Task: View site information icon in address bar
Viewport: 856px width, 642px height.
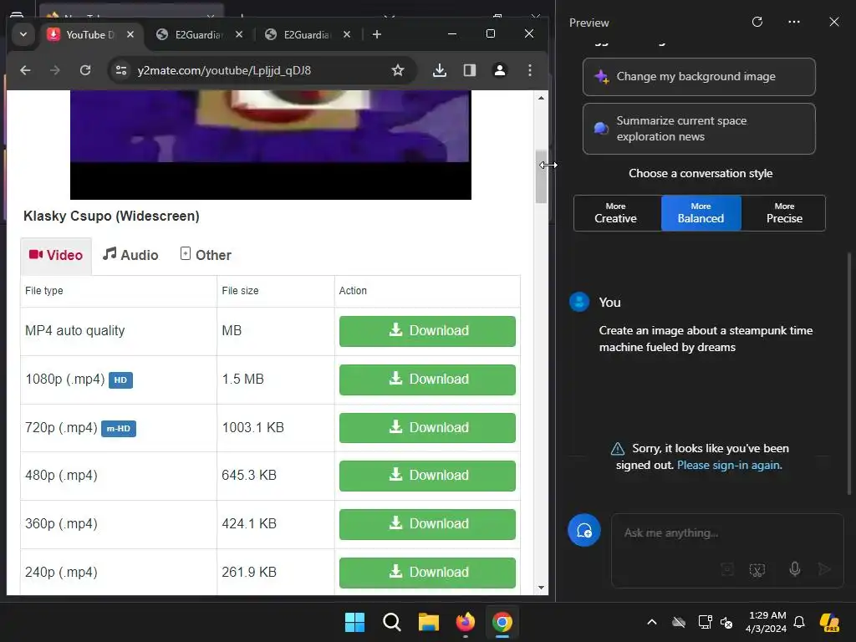Action: tap(121, 70)
